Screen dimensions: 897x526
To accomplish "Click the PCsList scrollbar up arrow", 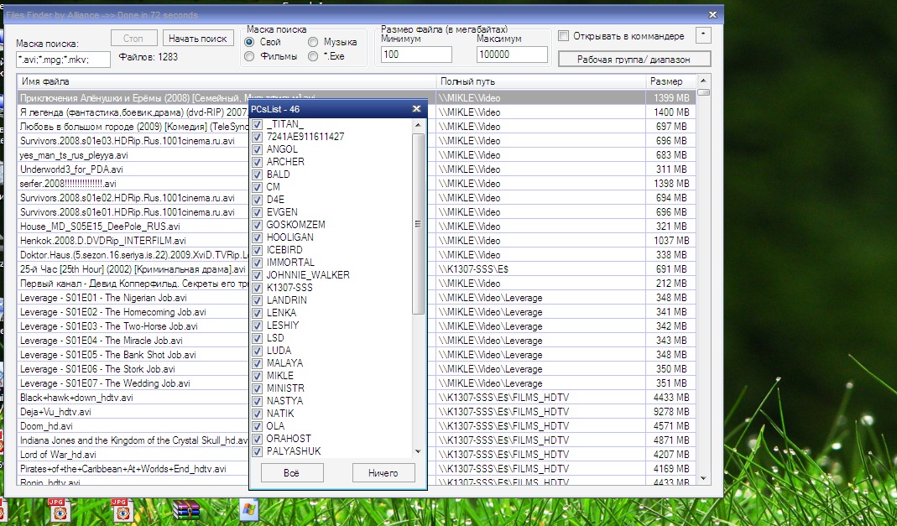I will click(418, 124).
